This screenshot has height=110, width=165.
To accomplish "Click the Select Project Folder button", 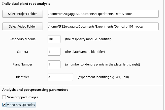I will [22, 14].
